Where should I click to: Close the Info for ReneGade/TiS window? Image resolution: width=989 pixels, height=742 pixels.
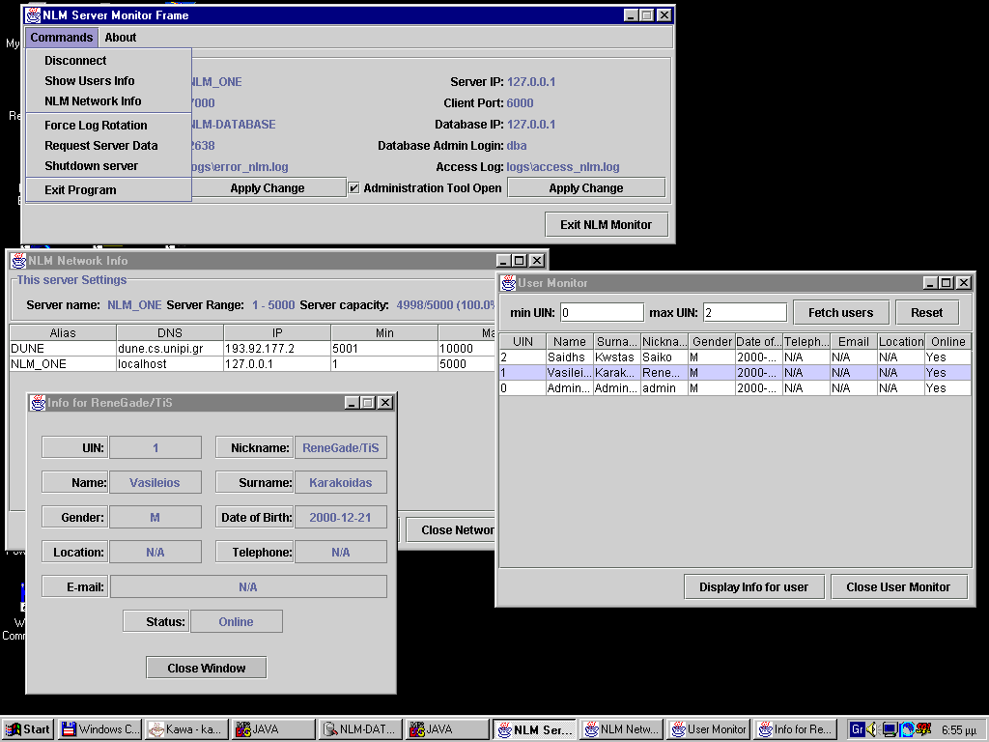(385, 403)
